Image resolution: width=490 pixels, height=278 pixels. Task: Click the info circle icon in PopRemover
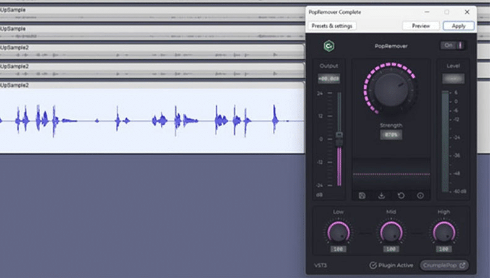click(420, 196)
